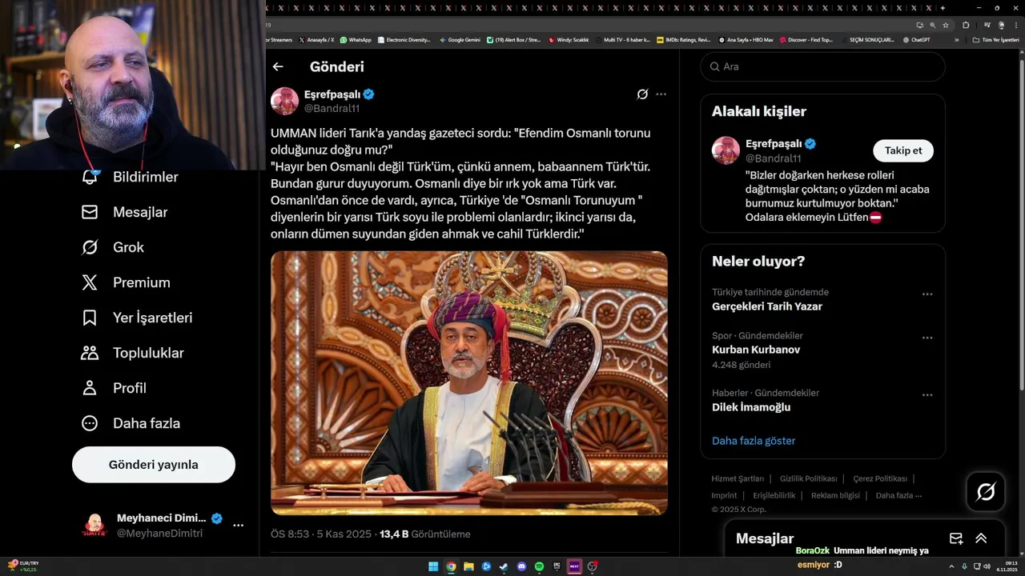This screenshot has height=576, width=1025.
Task: Open the Gerçekleri Tarih Yazar trend
Action: (767, 306)
